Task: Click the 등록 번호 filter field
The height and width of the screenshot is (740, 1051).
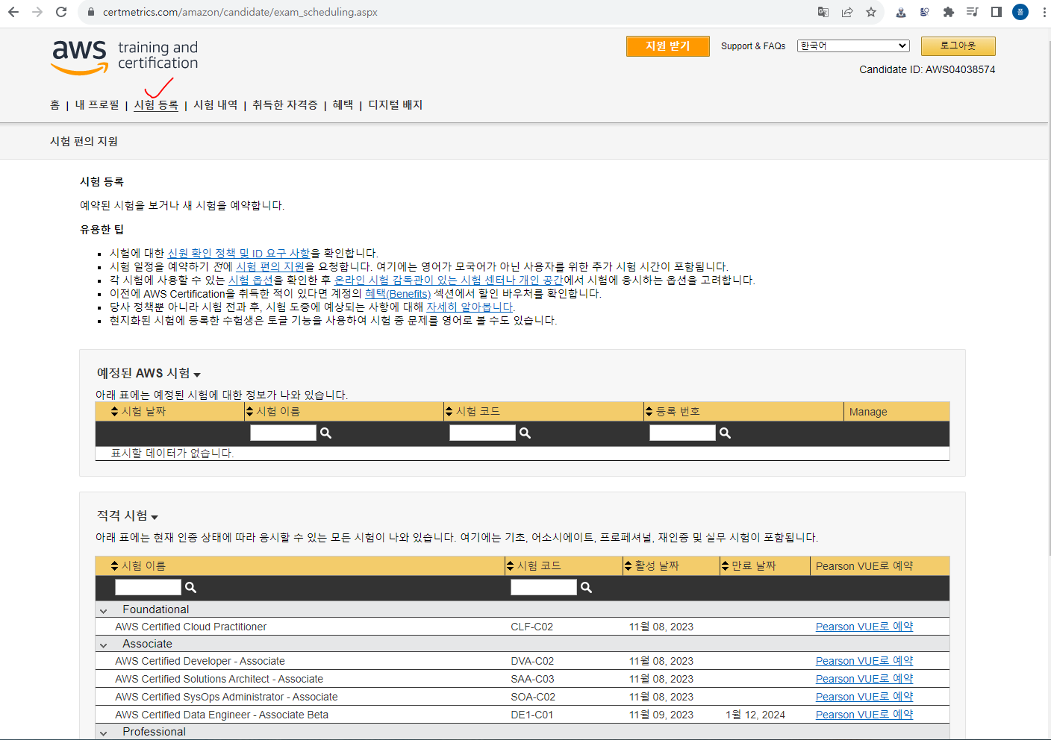Action: (682, 433)
